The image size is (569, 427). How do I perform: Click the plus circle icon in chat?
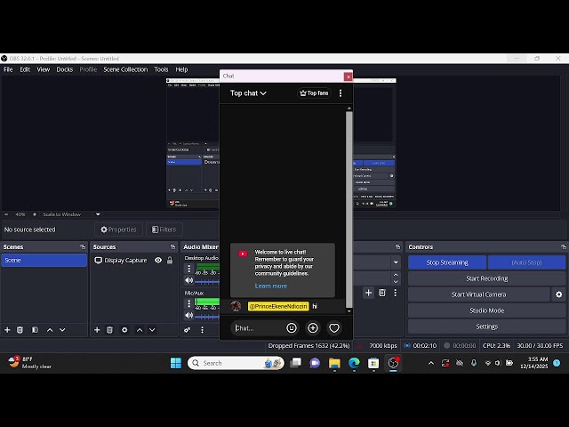coord(313,328)
